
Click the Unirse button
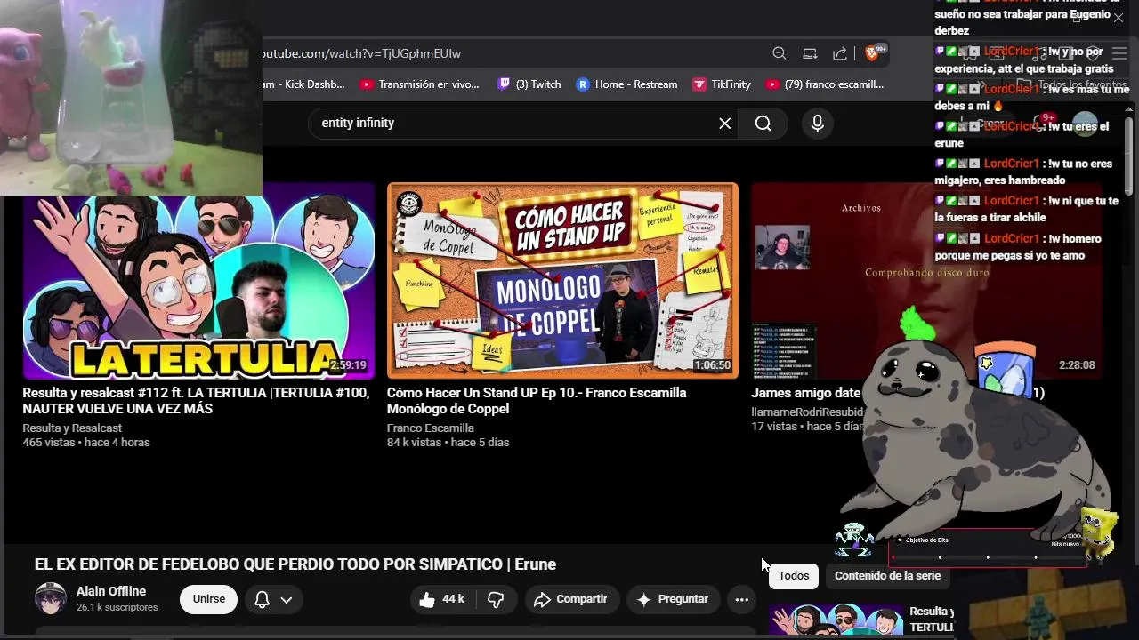[x=209, y=599]
